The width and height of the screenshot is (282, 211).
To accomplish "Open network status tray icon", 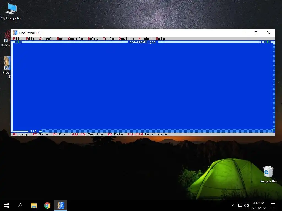I will [240, 206].
